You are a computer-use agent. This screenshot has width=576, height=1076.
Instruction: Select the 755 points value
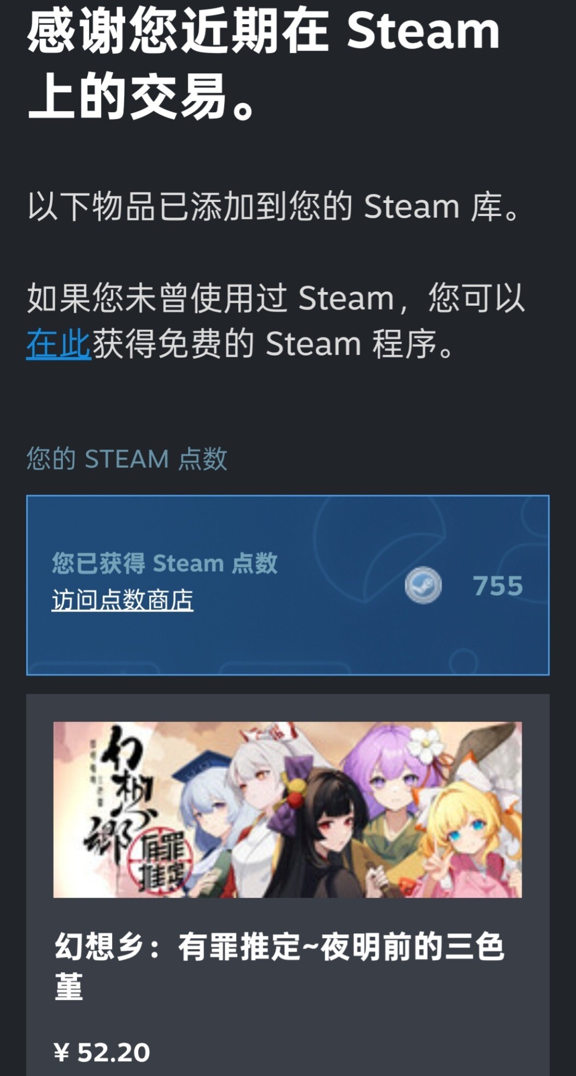coord(498,586)
